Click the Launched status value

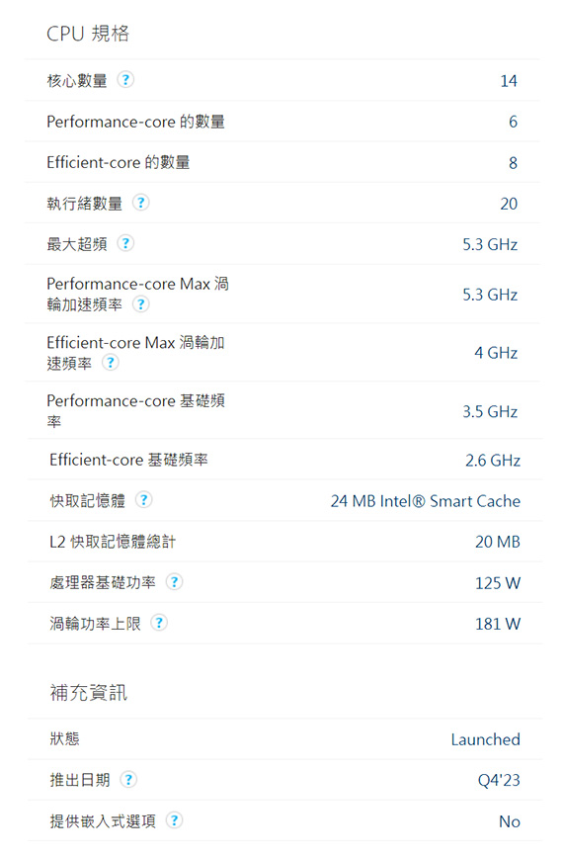click(x=485, y=739)
